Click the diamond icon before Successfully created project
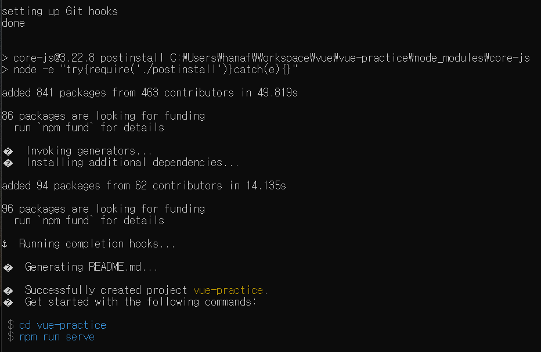Screen dimensions: 541x352 8,290
